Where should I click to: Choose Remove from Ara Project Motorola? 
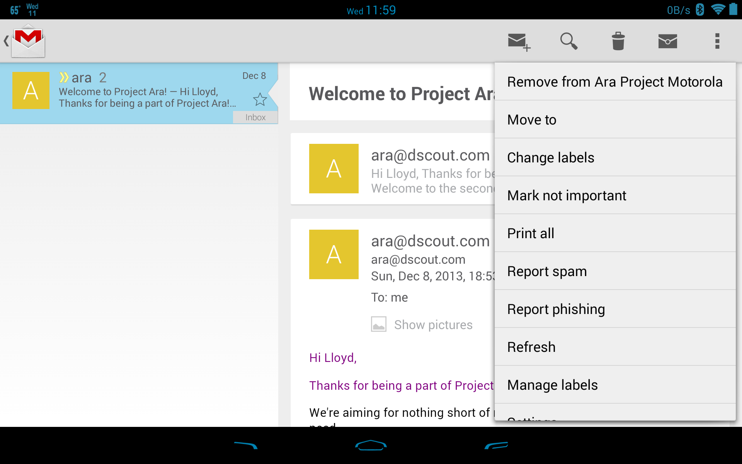coord(615,82)
